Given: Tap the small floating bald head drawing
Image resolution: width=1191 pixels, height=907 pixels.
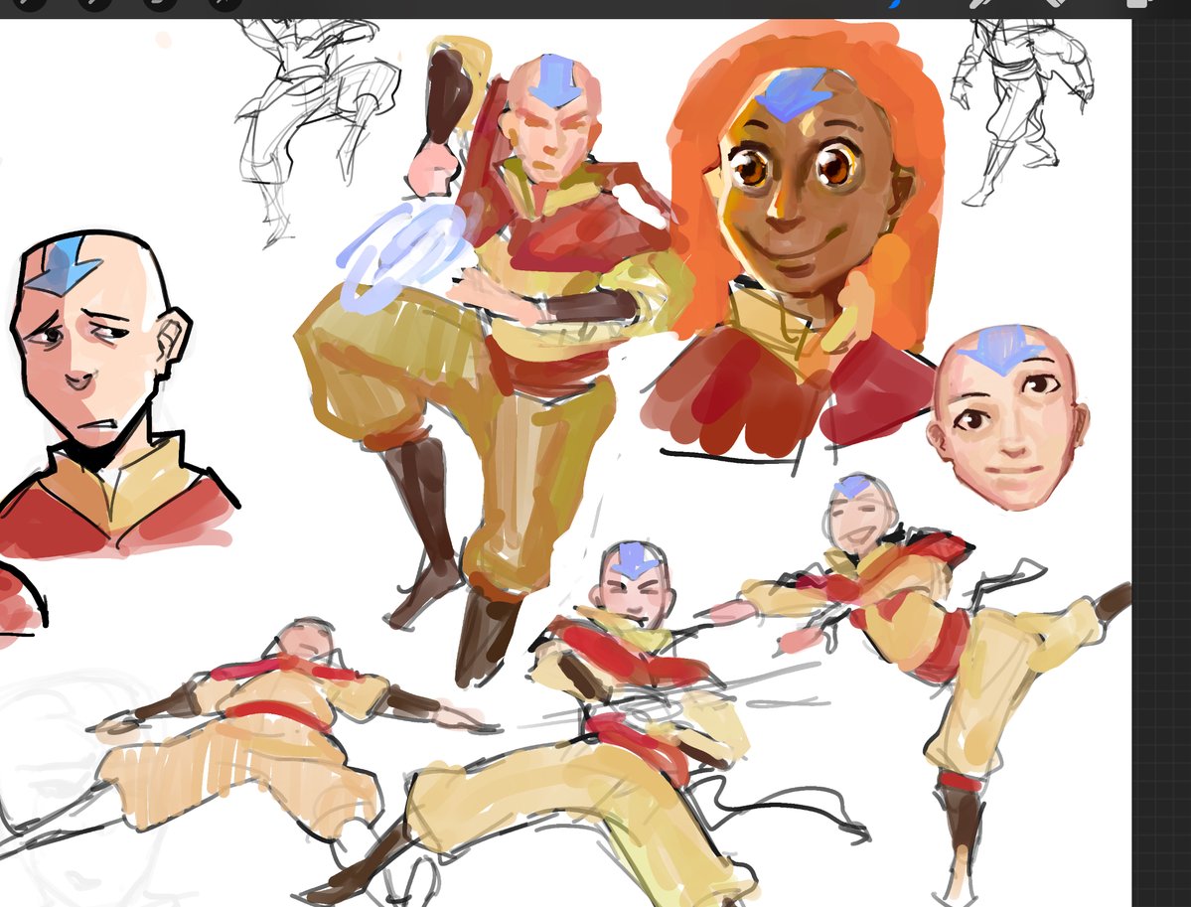Looking at the screenshot, I should 1007,416.
